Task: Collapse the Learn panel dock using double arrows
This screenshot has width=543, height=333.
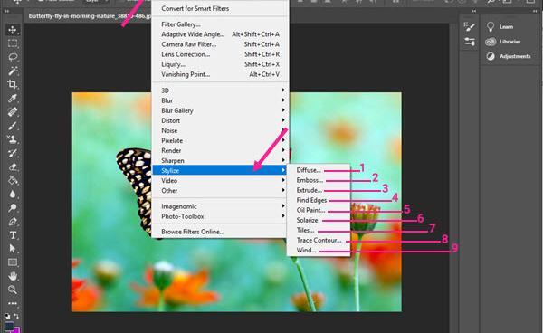Action: tap(536, 11)
